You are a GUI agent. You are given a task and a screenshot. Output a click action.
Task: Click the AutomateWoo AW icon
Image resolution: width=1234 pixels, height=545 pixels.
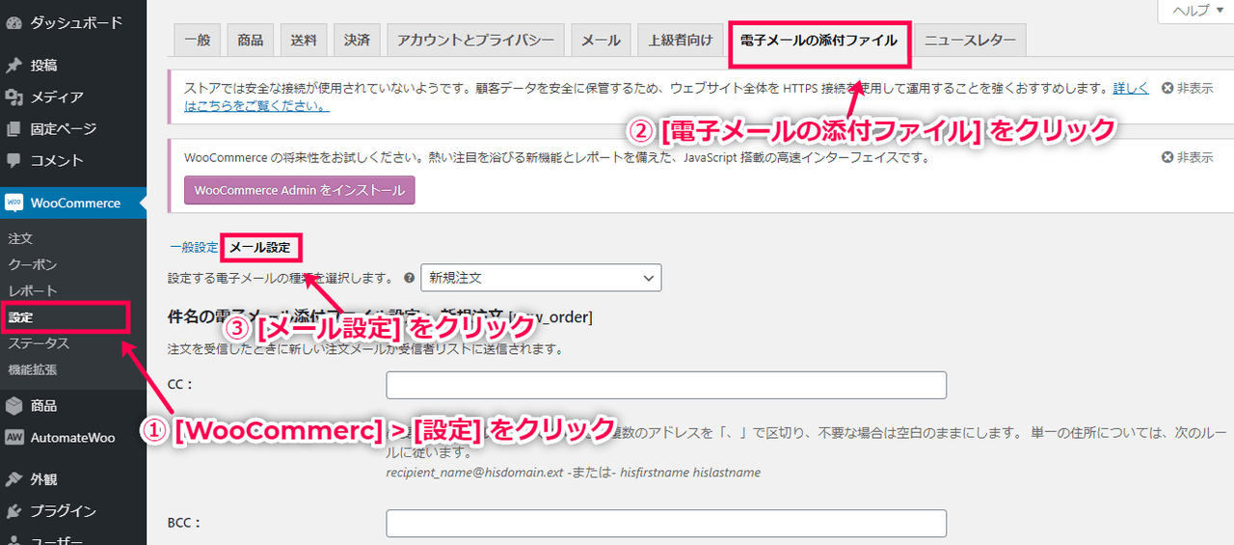point(13,438)
